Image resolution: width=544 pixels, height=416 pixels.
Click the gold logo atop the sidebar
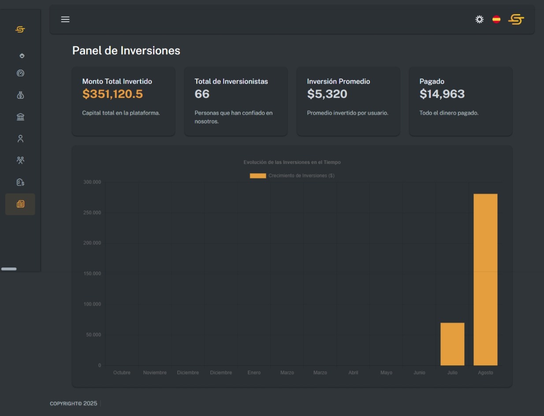20,30
